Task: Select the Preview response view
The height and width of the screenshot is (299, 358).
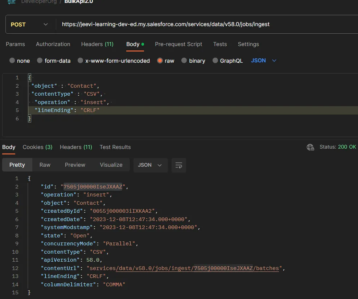Action: [x=75, y=165]
